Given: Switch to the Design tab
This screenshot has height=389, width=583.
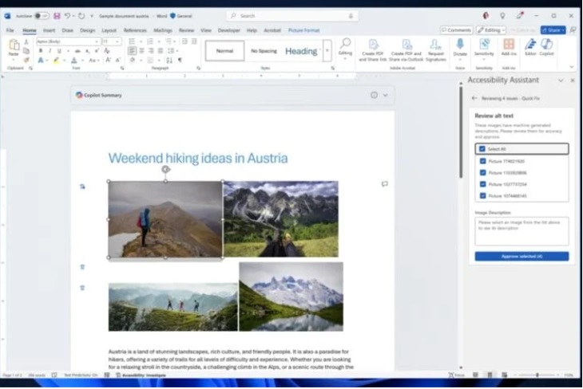Looking at the screenshot, I should point(87,30).
